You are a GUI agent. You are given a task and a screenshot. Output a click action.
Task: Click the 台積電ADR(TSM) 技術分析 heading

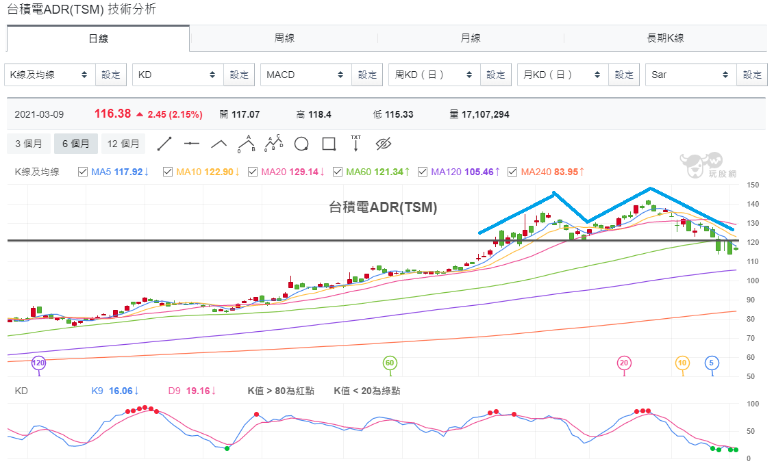coord(82,9)
